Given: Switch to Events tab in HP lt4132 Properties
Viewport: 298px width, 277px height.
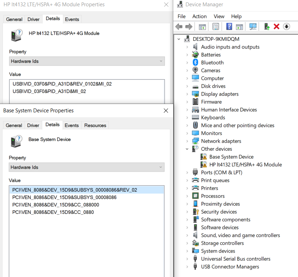Looking at the screenshot, I should pyautogui.click(x=72, y=19).
